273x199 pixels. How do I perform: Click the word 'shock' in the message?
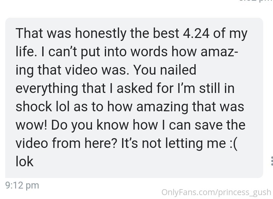[x=34, y=107]
